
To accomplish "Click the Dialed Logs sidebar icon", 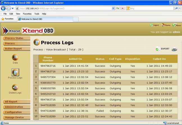I will click(x=15, y=87).
